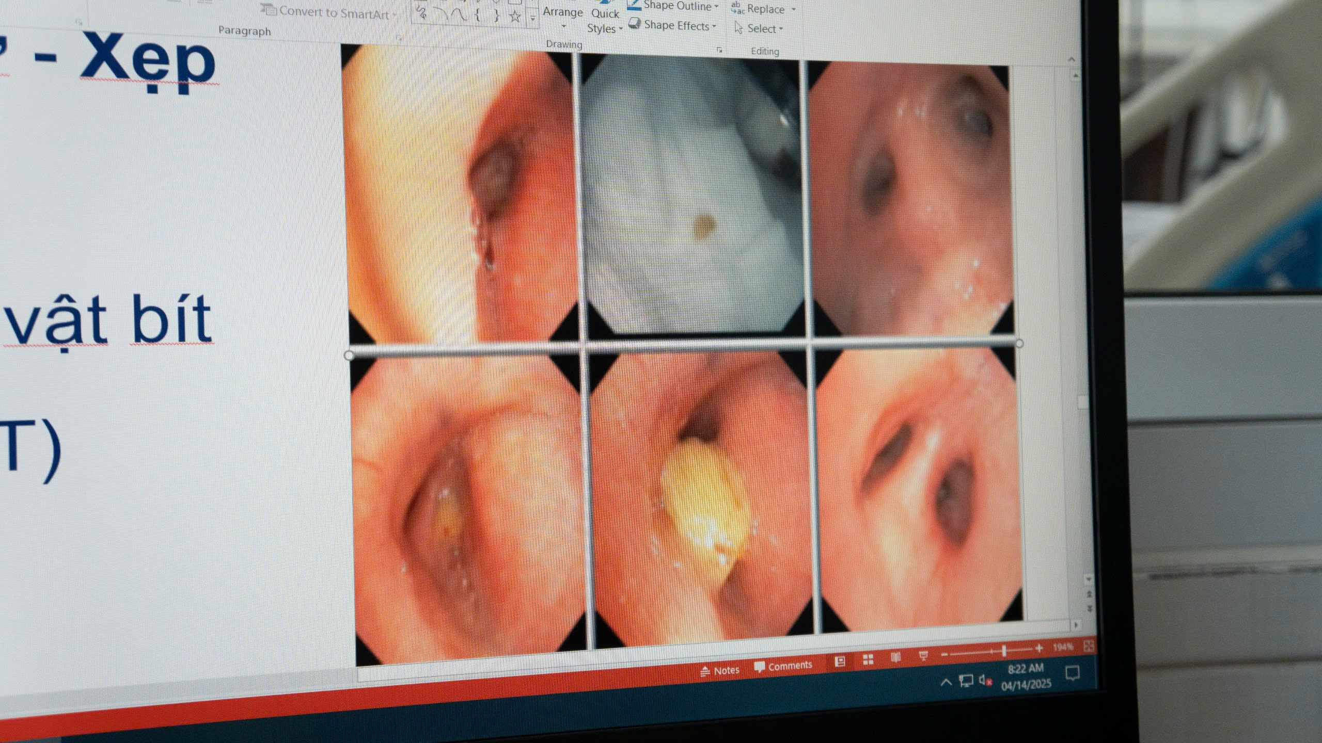Click the zoom in plus button
The image size is (1322, 743).
[x=1039, y=648]
